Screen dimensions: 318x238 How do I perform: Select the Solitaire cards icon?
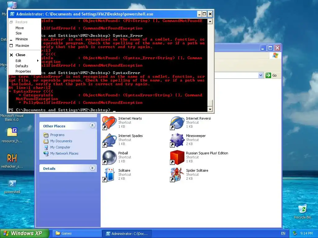[109, 175]
